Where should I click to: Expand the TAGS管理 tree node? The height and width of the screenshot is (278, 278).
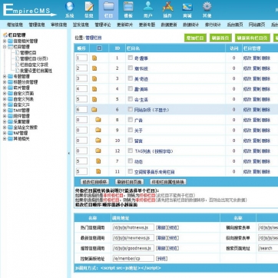(5, 111)
